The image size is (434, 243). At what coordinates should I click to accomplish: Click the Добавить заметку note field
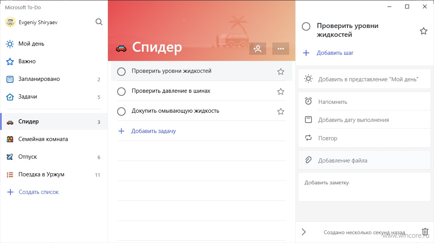[x=364, y=187]
